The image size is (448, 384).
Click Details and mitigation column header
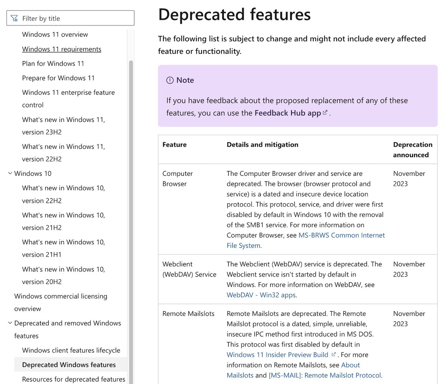point(262,145)
